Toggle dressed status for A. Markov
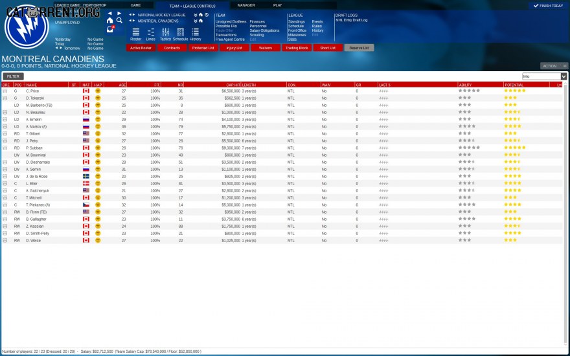The height and width of the screenshot is (356, 570). click(x=5, y=126)
